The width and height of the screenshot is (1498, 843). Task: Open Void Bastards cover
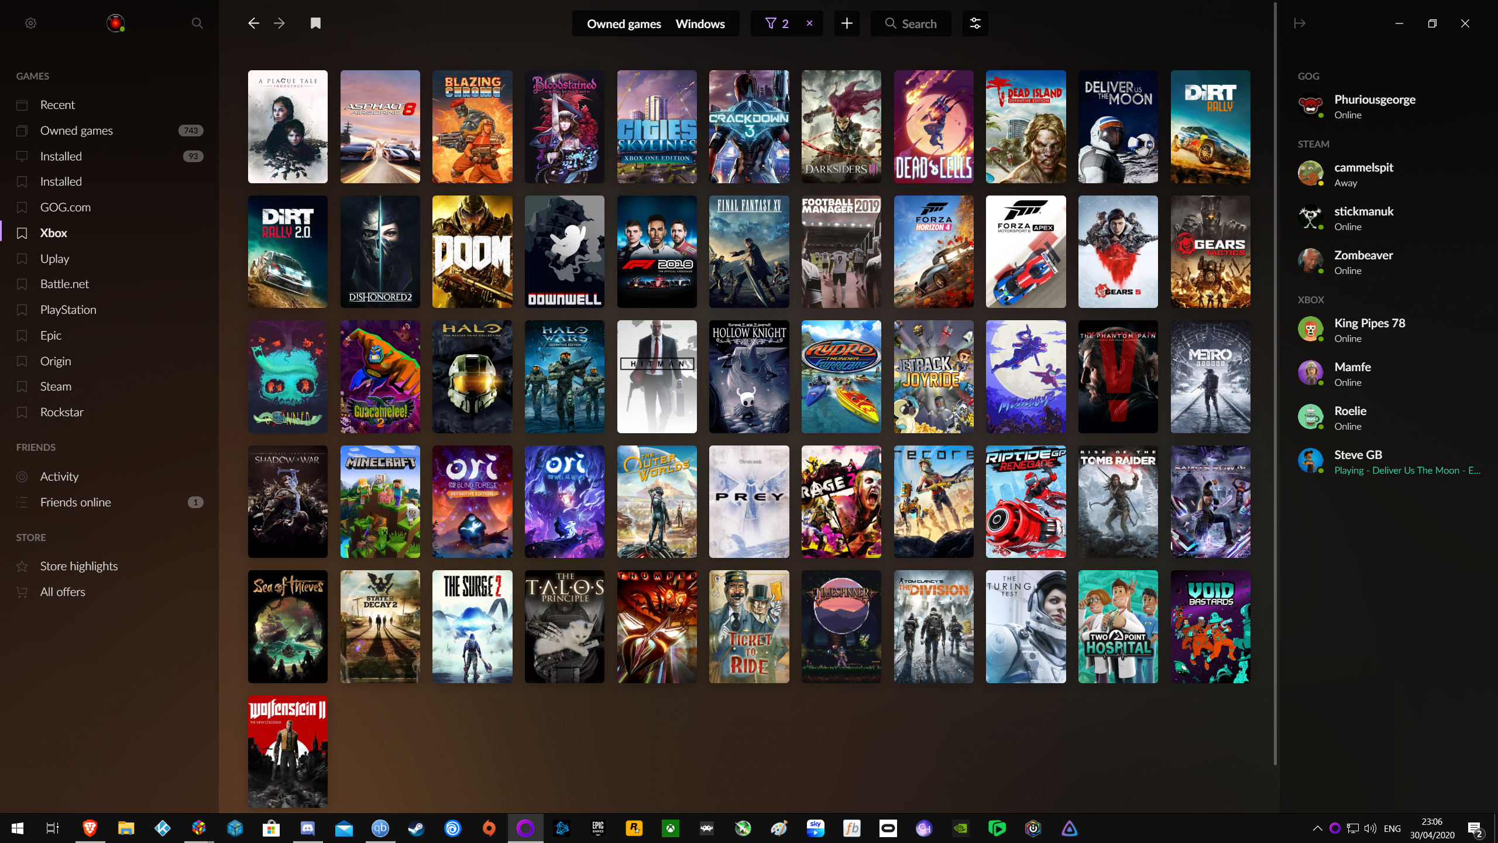(x=1210, y=626)
